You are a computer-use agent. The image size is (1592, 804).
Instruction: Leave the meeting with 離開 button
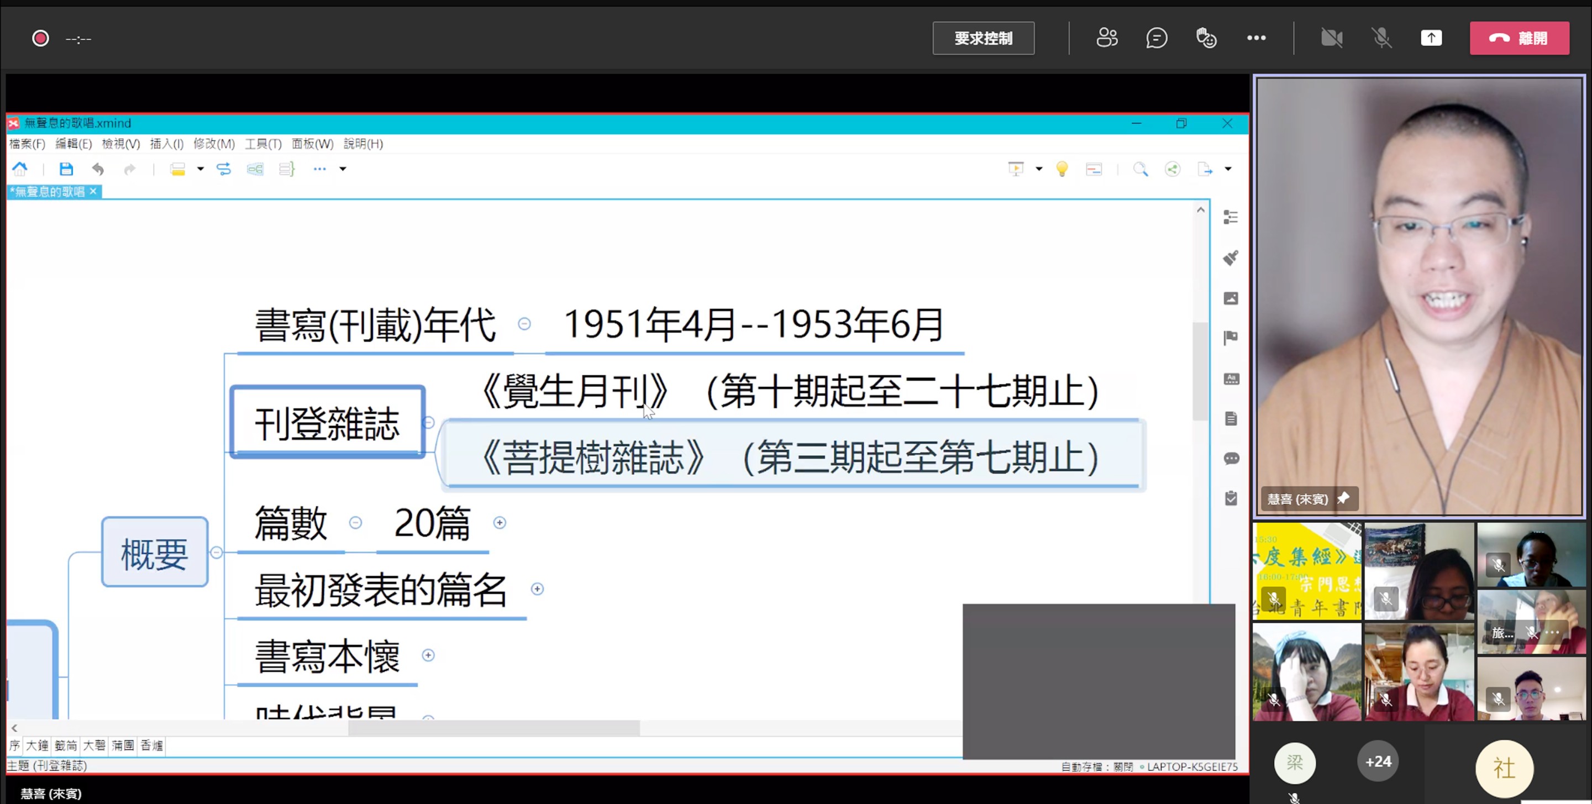pos(1519,38)
